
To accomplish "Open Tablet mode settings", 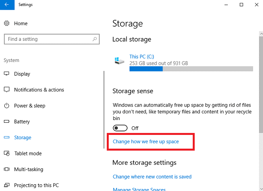I will point(28,153).
